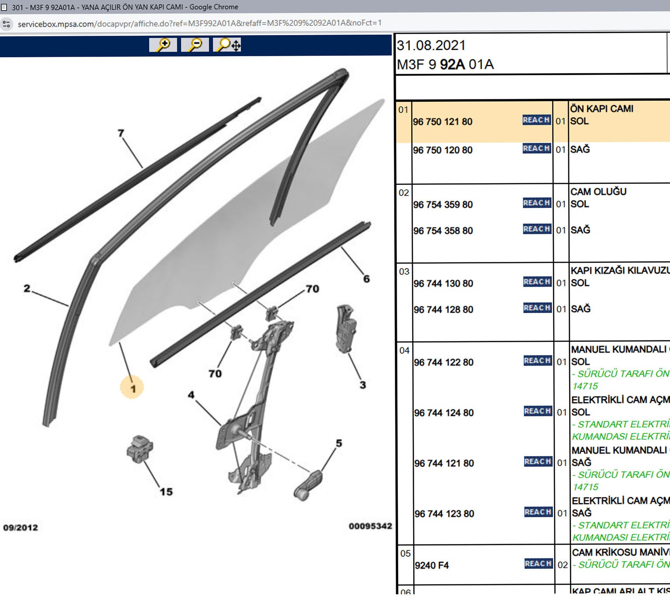
Task: Select callout 15 near the window switch
Action: (x=166, y=492)
